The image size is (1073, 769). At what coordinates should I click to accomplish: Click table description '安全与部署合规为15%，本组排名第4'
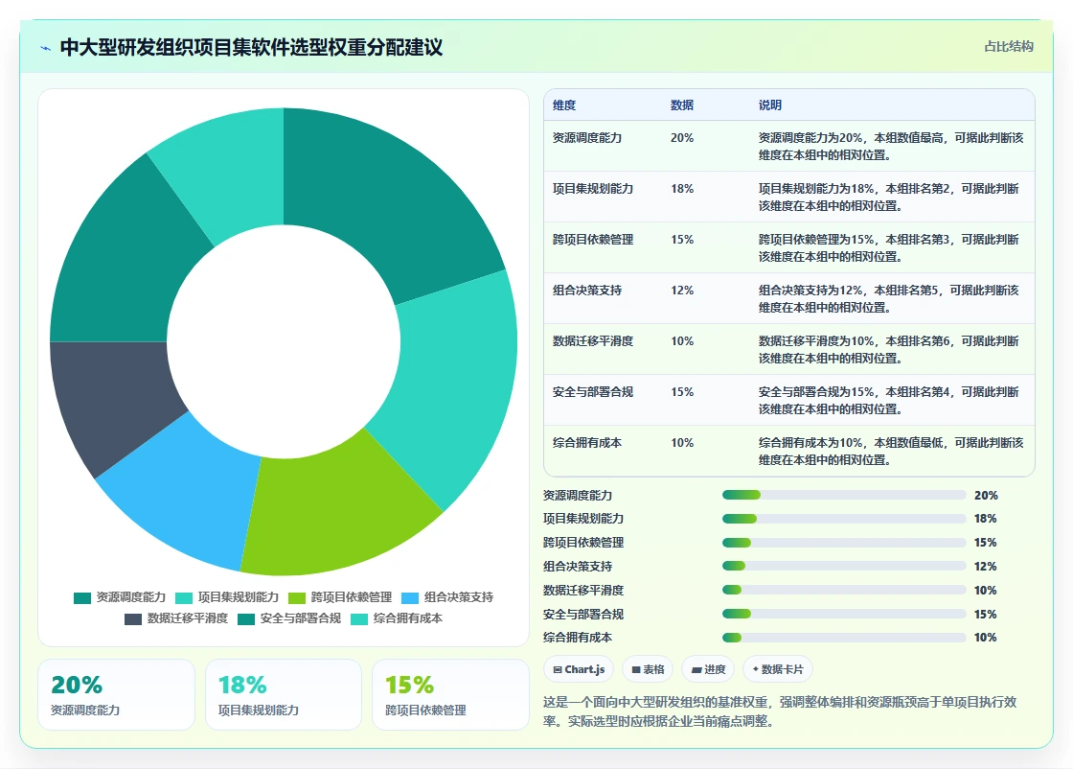pyautogui.click(x=888, y=401)
